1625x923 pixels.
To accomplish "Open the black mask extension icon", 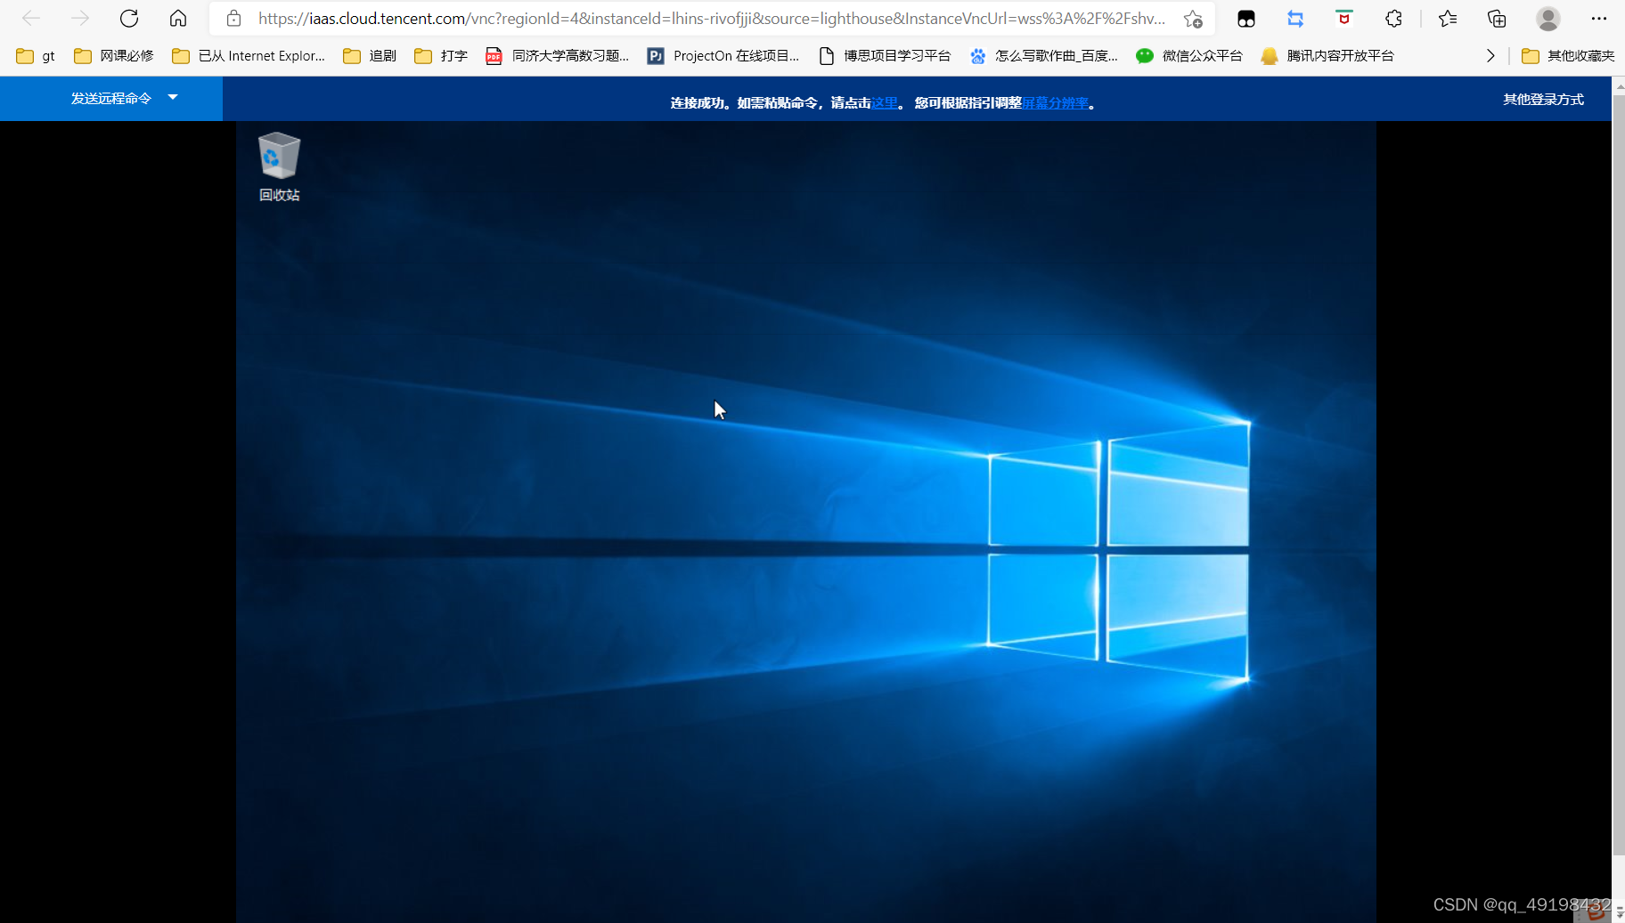I will pos(1246,19).
